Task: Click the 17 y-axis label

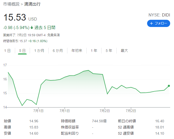Action: (x=5, y=65)
